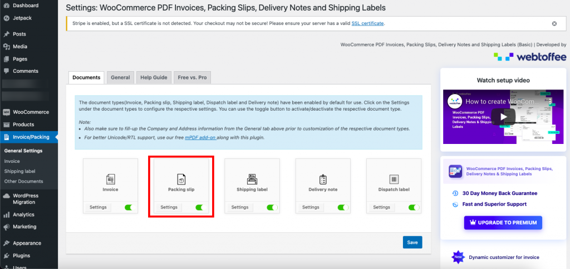Click Dynamic customizer for invoice text
The width and height of the screenshot is (570, 269).
[504, 257]
